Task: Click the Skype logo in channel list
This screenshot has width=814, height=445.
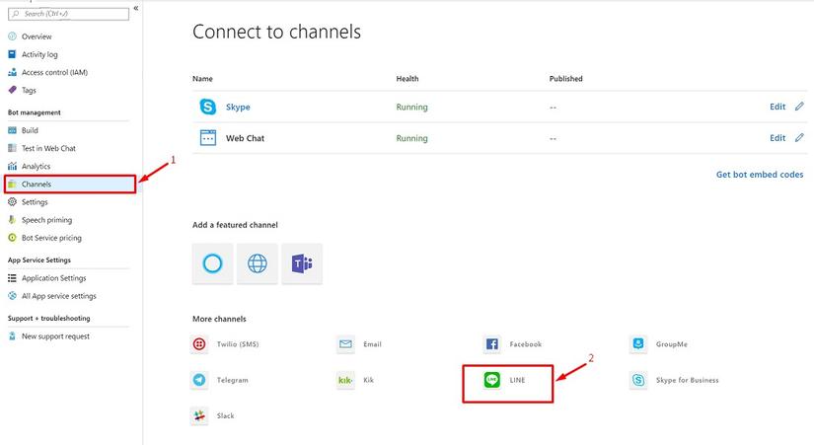Action: tap(207, 107)
